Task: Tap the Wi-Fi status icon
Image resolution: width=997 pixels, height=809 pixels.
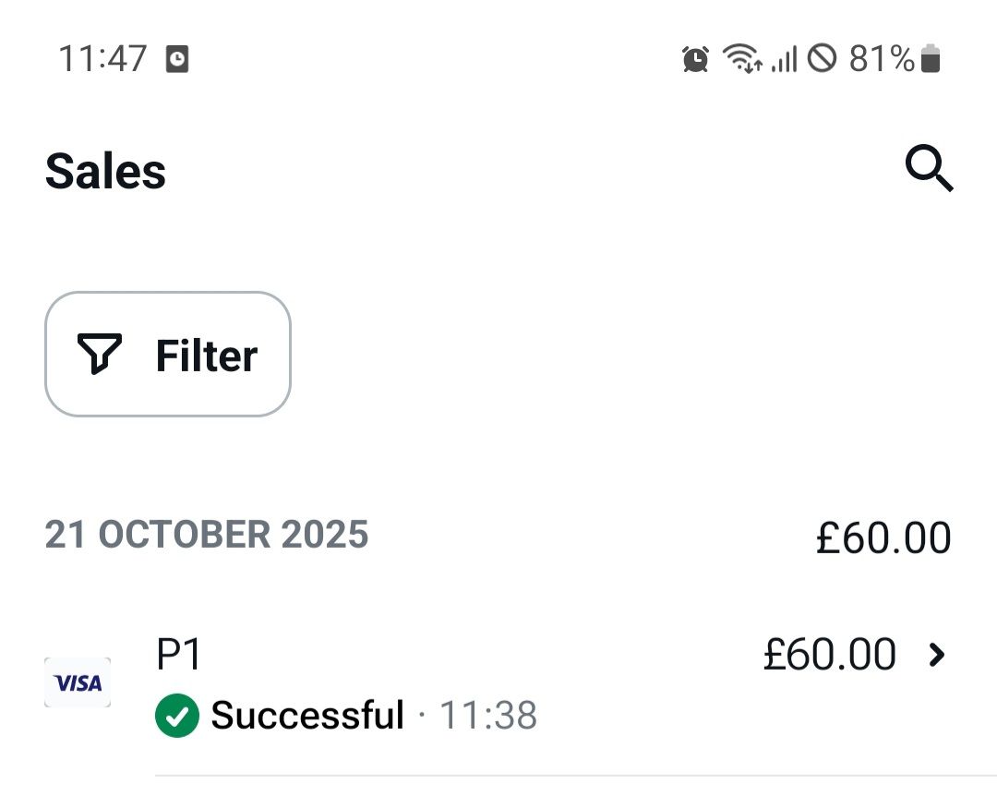Action: 742,58
